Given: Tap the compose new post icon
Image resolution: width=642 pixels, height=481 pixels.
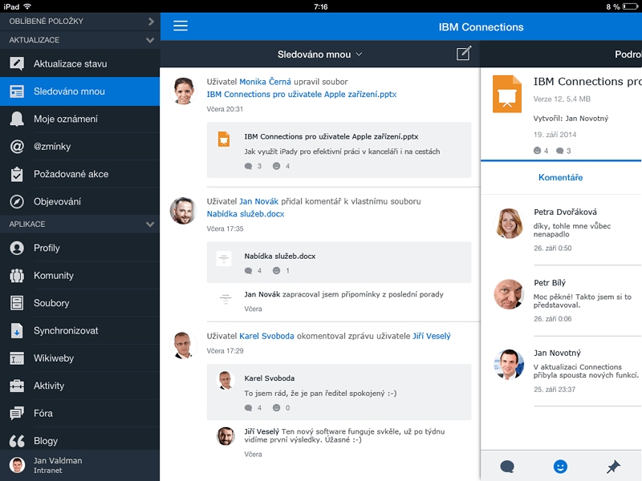Looking at the screenshot, I should pyautogui.click(x=464, y=54).
